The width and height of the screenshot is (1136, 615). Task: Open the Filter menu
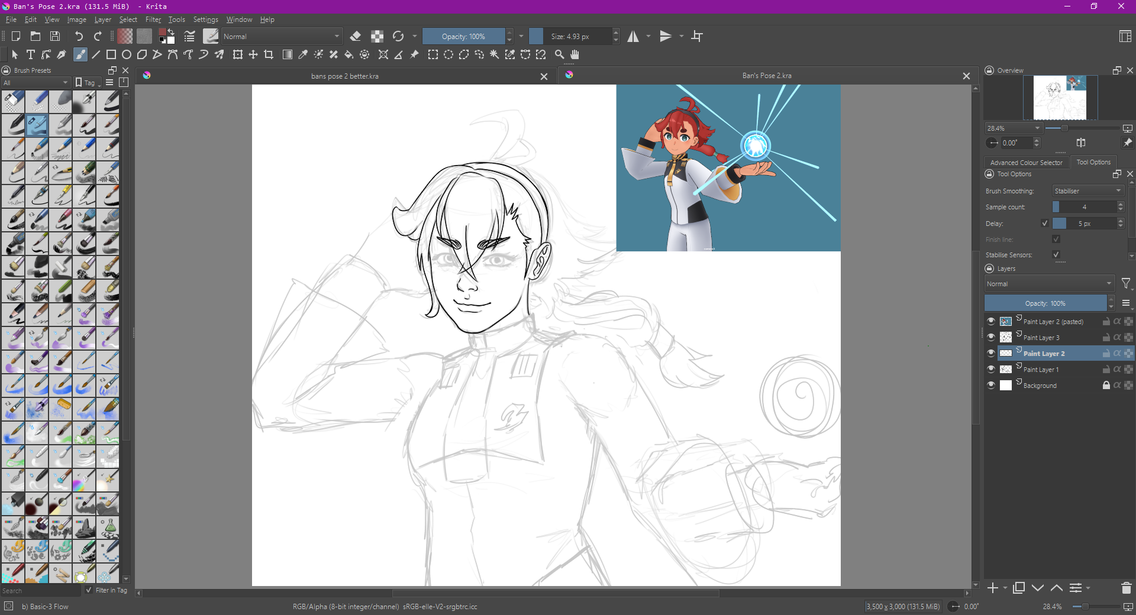coord(153,20)
